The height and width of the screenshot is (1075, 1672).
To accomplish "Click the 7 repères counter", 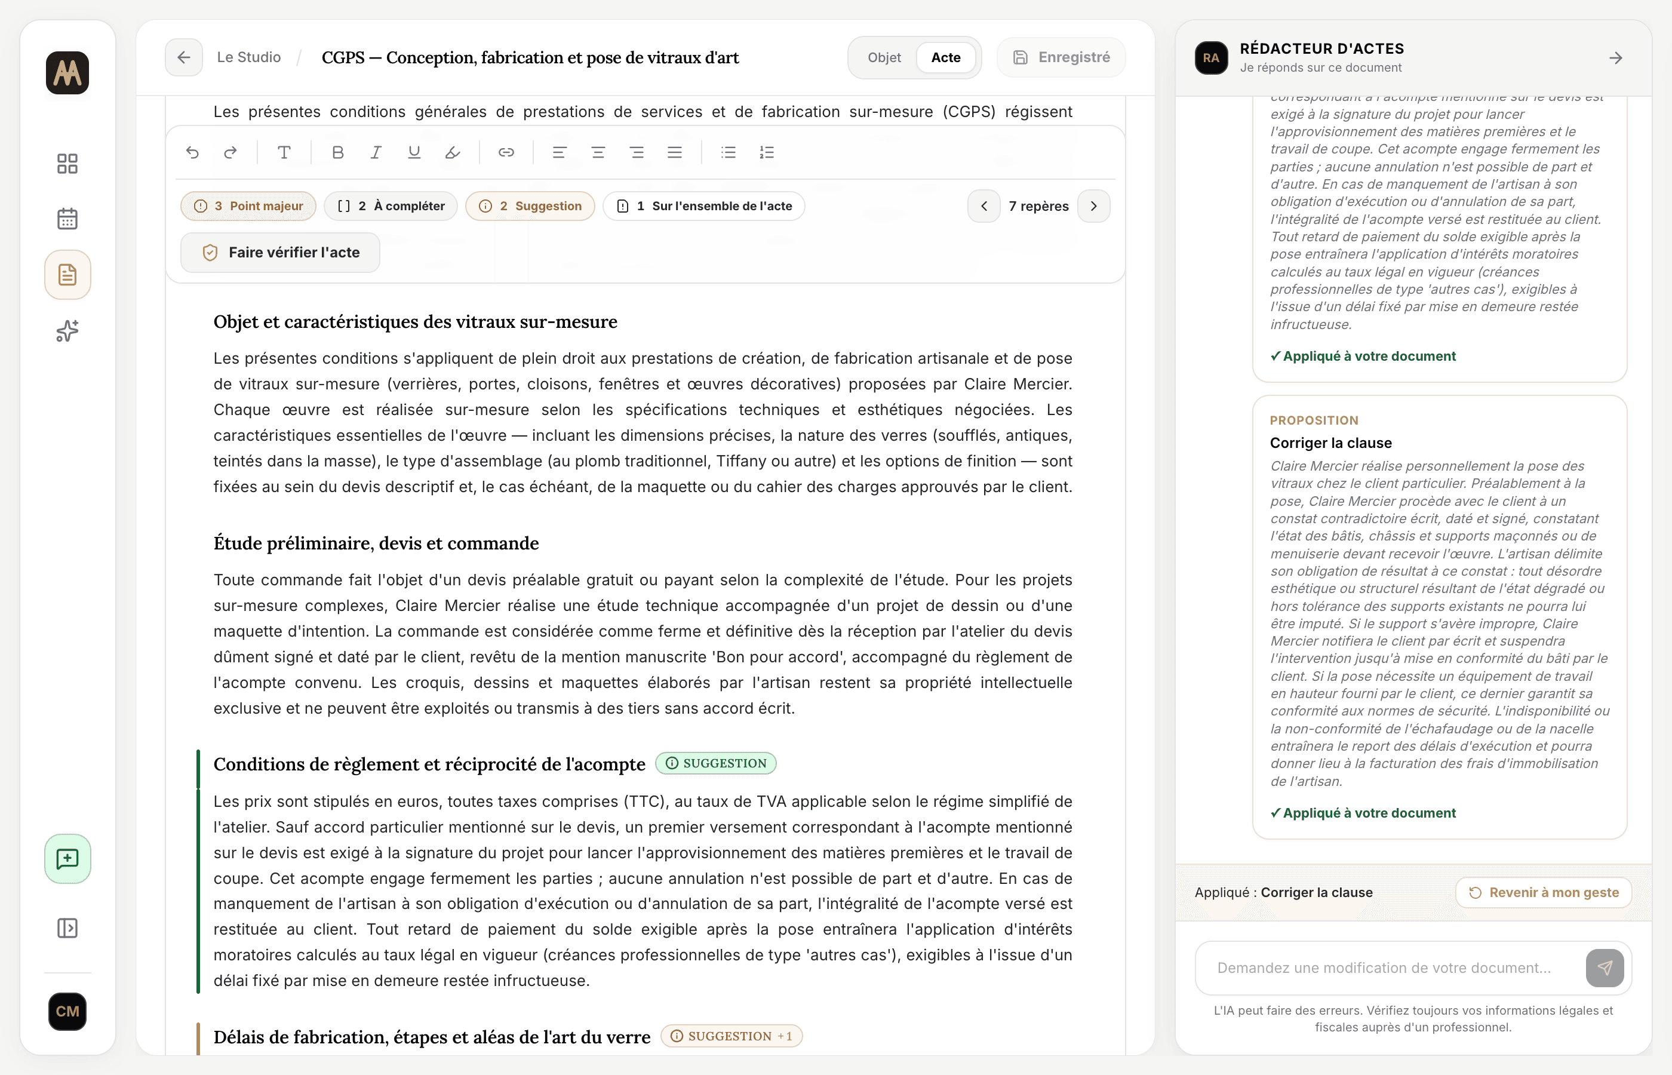I will 1038,206.
